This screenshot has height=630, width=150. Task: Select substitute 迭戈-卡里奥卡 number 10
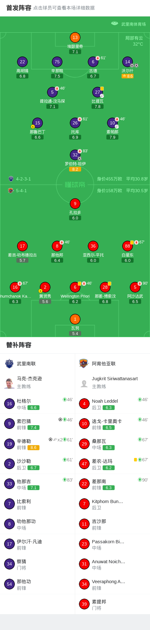tap(112, 424)
